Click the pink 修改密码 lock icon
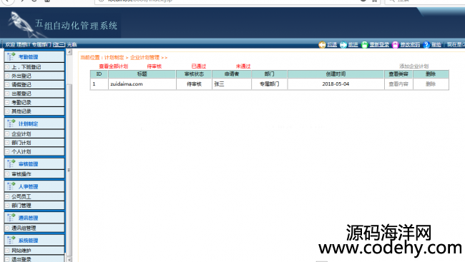 pyautogui.click(x=396, y=45)
